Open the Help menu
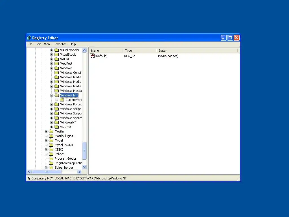Screen dimensions: 289x217 (x=73, y=44)
